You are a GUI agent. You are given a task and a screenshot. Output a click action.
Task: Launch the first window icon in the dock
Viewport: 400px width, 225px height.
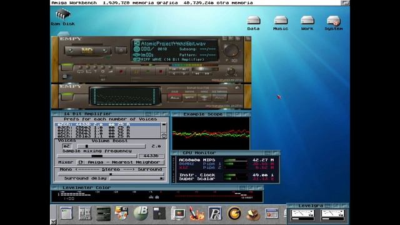pyautogui.click(x=66, y=213)
